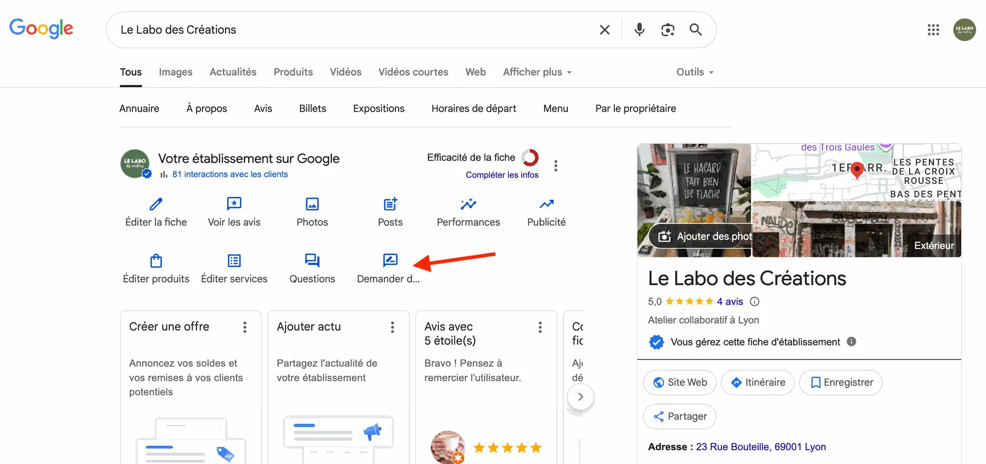
Task: Click the Enregistrer button
Action: point(841,382)
